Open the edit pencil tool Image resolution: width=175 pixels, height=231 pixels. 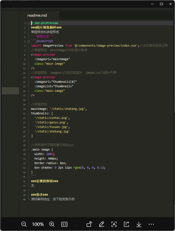(102, 224)
